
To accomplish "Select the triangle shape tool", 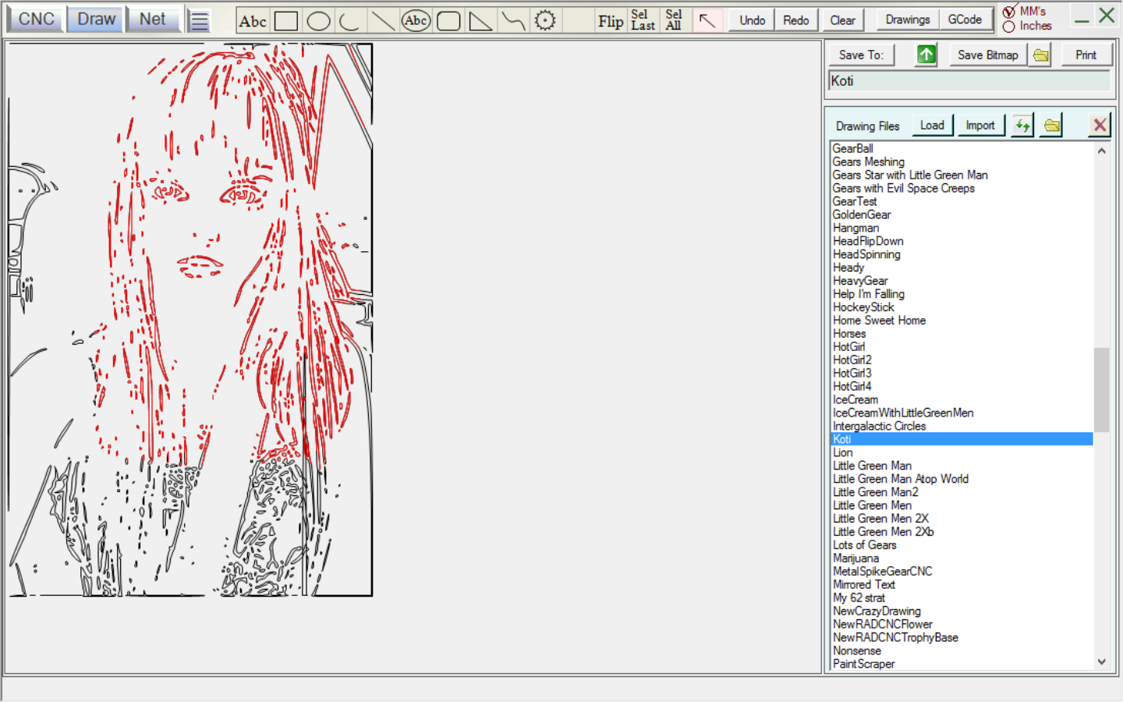I will point(480,21).
